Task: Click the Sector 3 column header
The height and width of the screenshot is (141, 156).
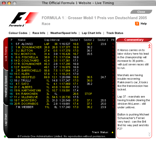Action: [103, 40]
